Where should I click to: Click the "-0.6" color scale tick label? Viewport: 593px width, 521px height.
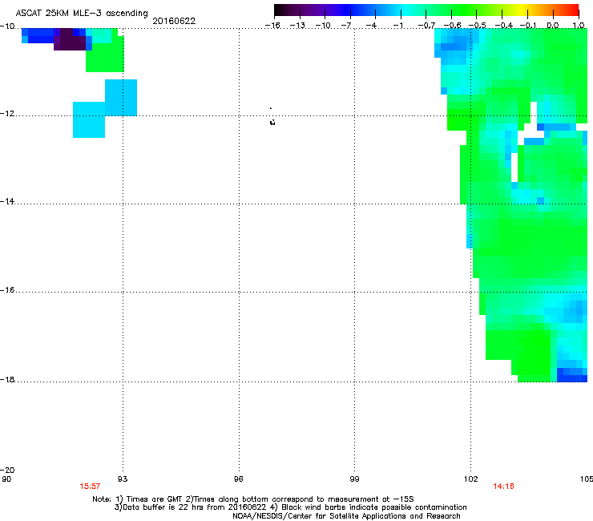452,26
